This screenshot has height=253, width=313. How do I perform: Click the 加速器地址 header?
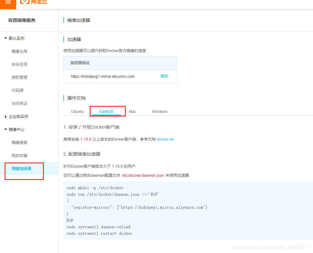point(80,63)
